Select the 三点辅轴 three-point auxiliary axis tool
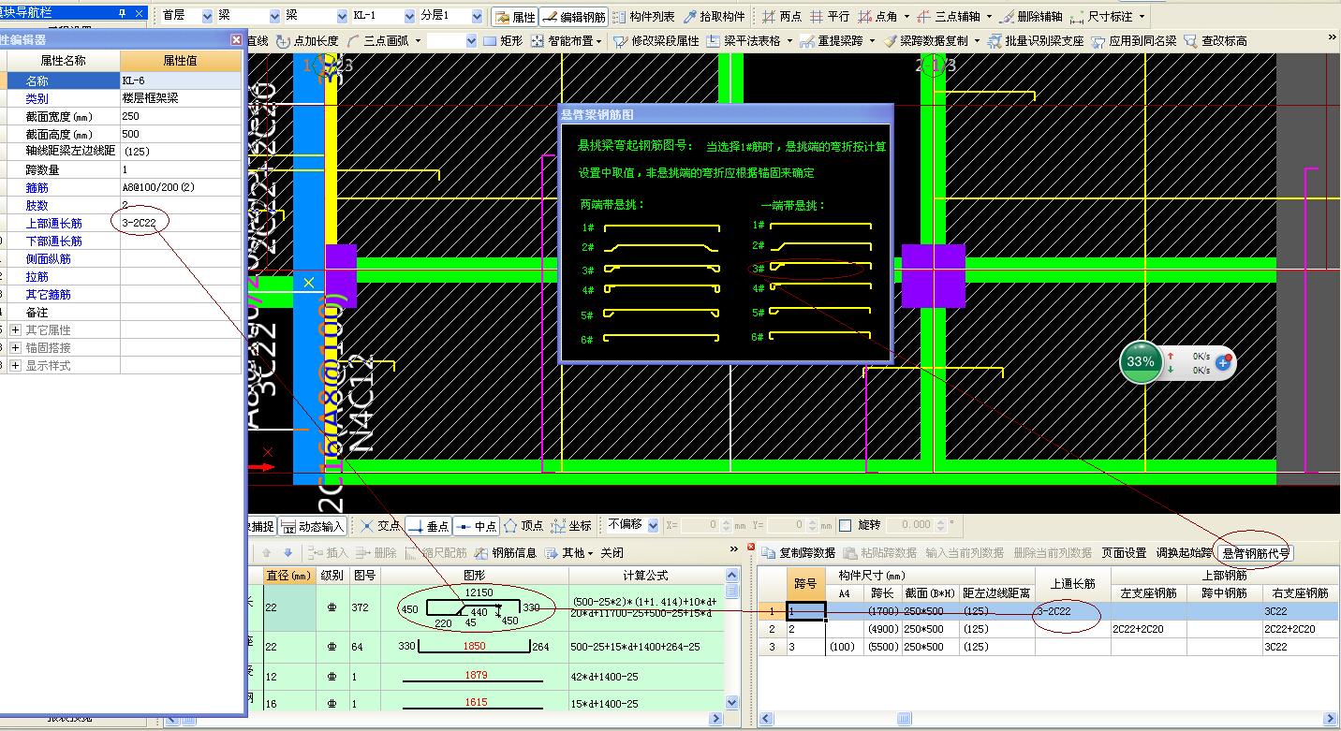The height and width of the screenshot is (731, 1341). click(x=948, y=17)
